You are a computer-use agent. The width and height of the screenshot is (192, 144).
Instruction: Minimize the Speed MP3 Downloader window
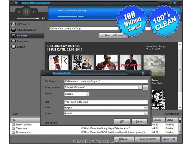click(170, 3)
